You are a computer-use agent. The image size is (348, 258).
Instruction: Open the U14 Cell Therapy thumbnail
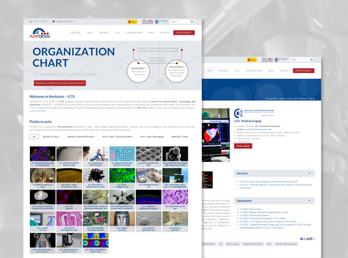(x=69, y=200)
